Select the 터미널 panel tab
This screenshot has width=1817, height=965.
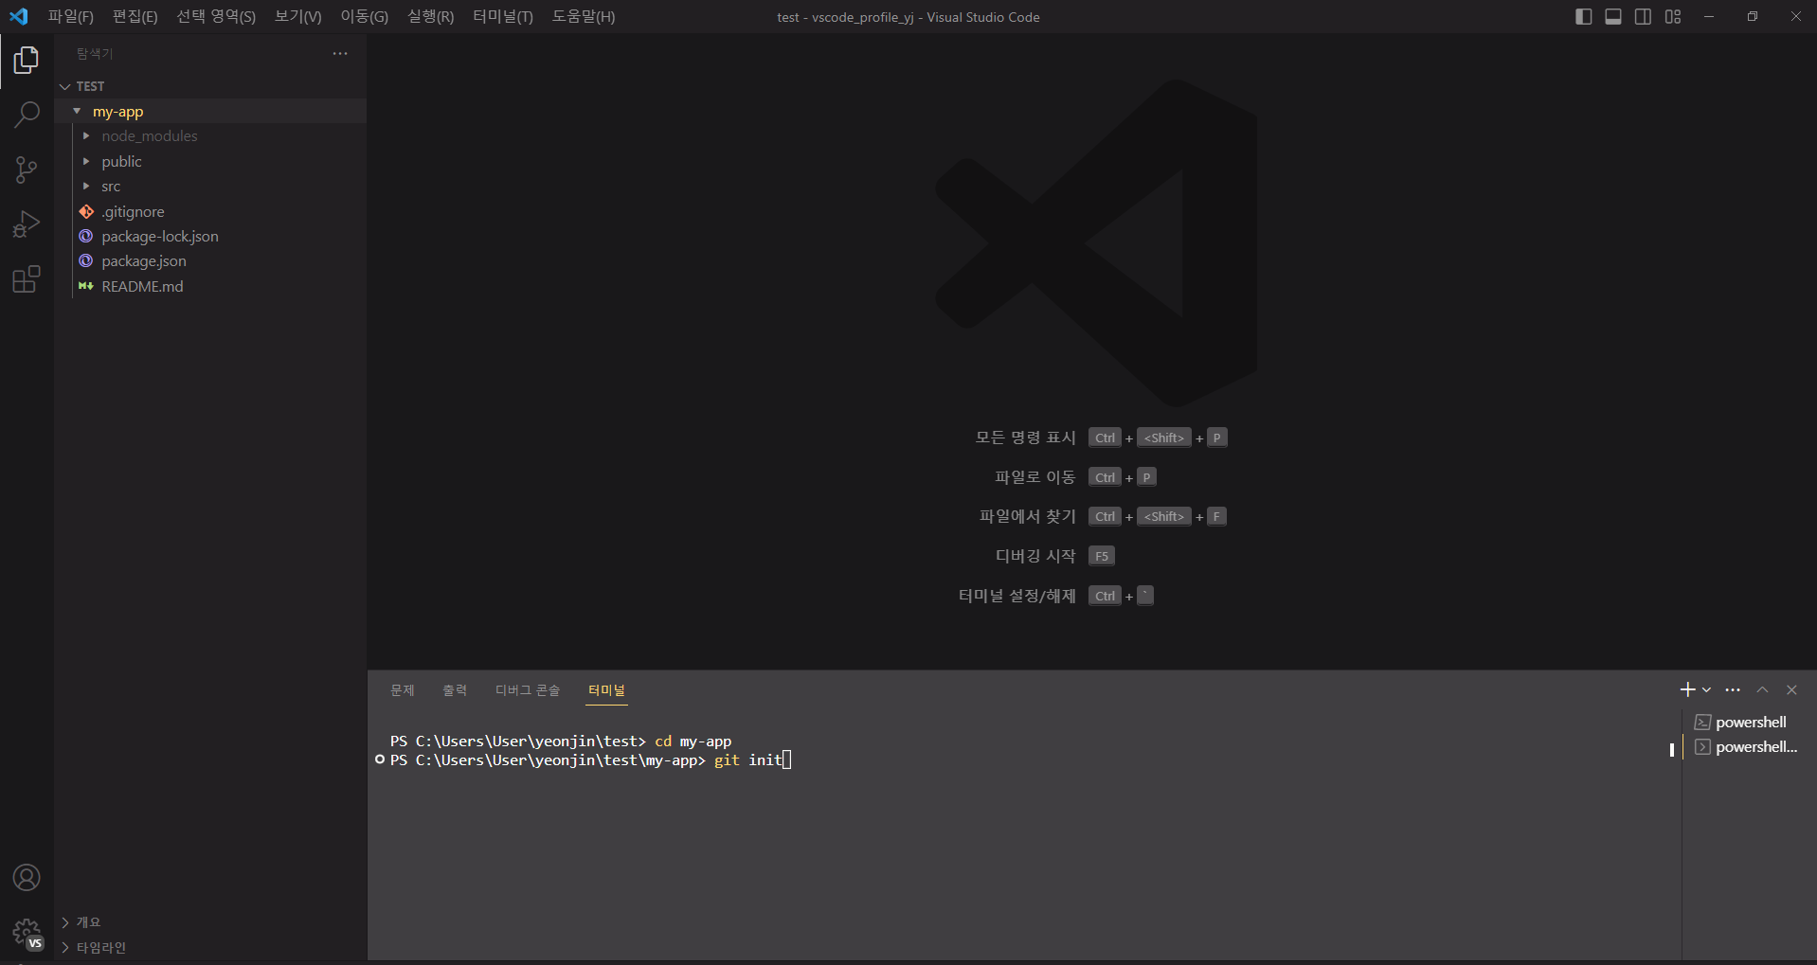pyautogui.click(x=606, y=690)
